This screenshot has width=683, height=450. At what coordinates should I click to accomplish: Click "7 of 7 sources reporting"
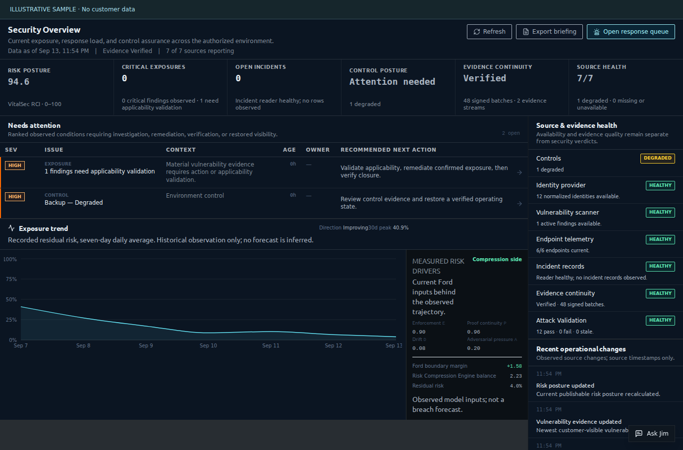coord(200,51)
